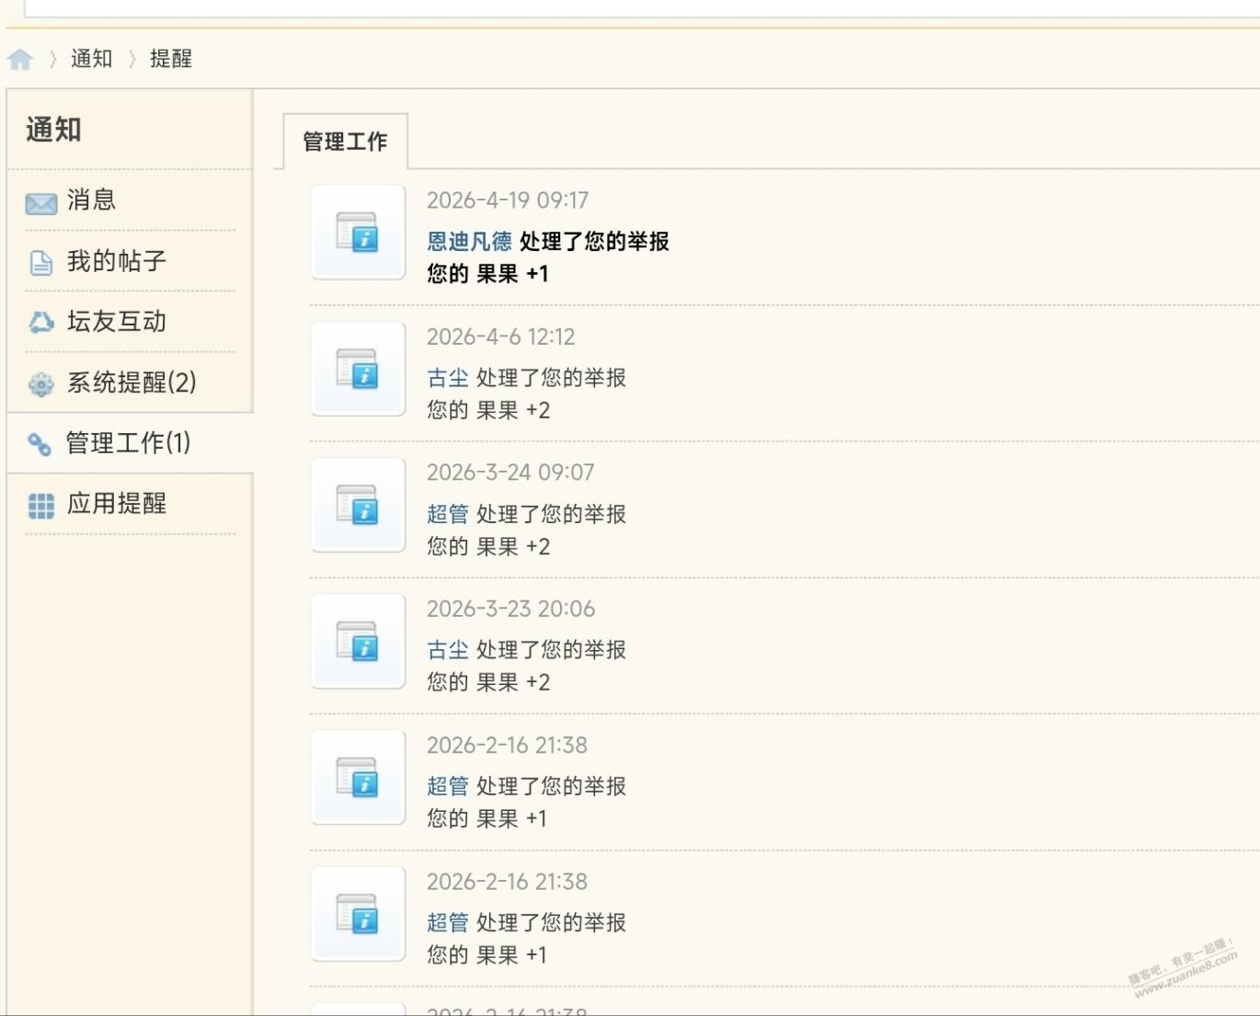
Task: Open 消息 envelope icon in sidebar
Action: (40, 202)
